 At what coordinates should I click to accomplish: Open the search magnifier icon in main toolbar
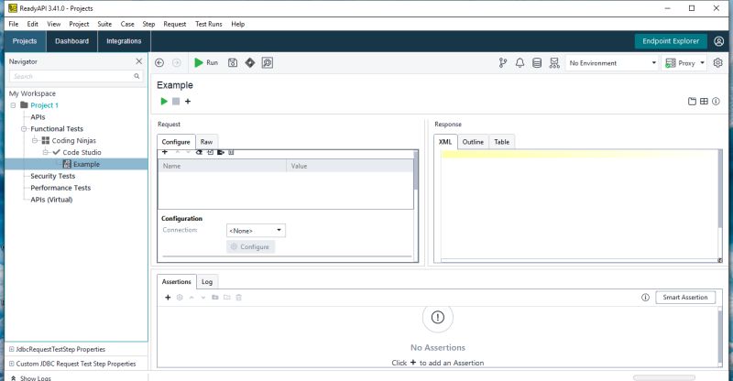pyautogui.click(x=268, y=62)
